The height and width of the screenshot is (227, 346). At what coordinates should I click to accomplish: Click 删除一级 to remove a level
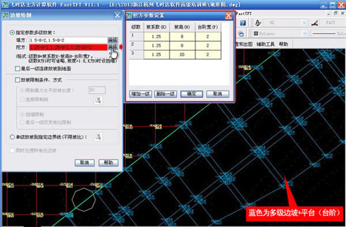pos(166,94)
